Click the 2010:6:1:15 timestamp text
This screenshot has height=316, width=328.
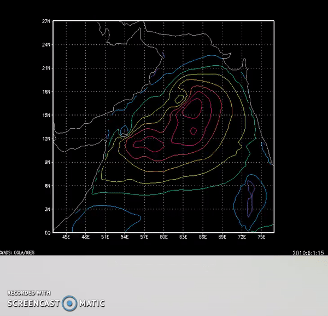pos(309,252)
